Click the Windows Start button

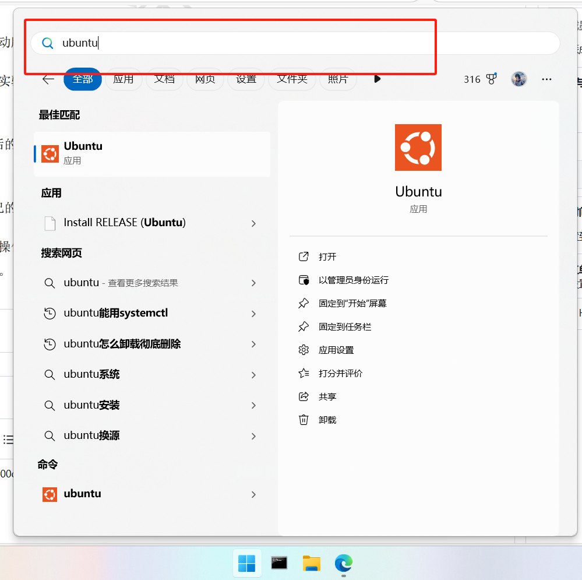[247, 563]
